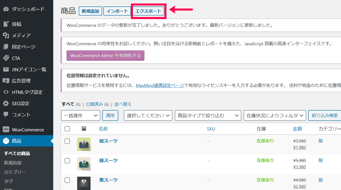
Task: Open タグ in the 商品 submenu
Action: [8, 181]
